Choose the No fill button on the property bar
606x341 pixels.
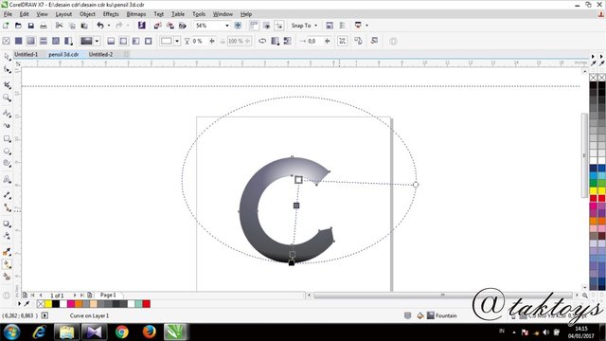[x=7, y=41]
